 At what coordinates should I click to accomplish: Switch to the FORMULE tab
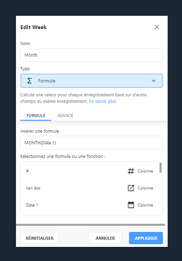tap(36, 115)
